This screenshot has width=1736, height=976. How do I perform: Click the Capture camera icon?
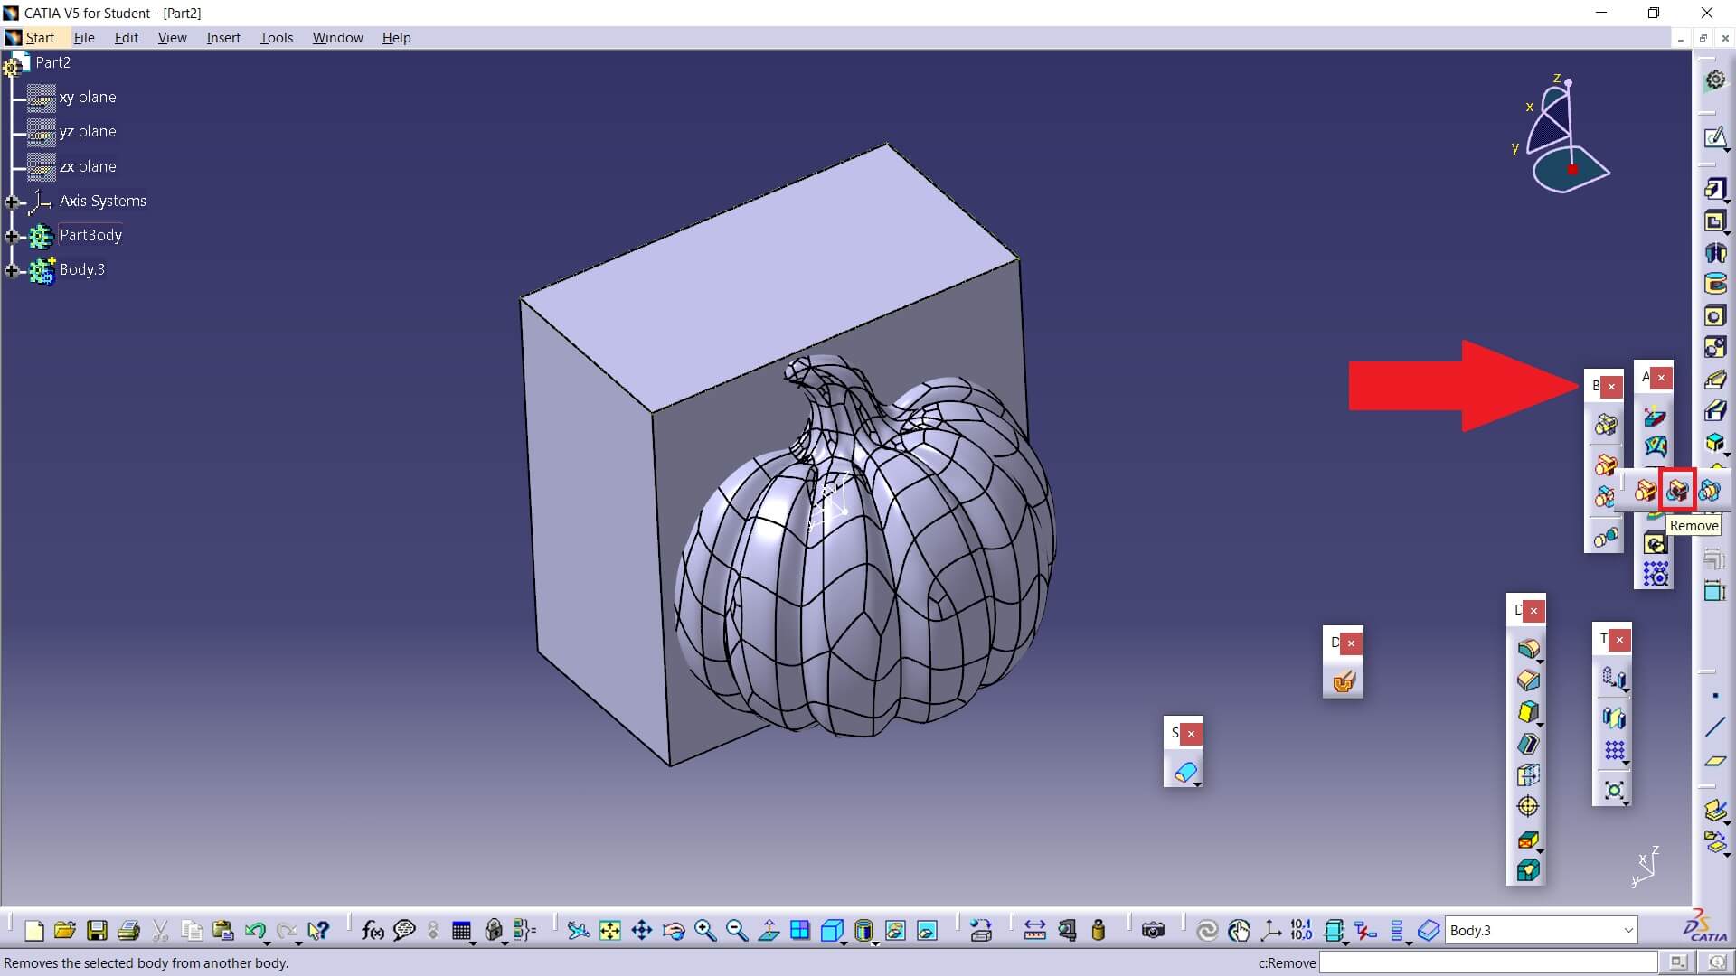tap(1153, 930)
